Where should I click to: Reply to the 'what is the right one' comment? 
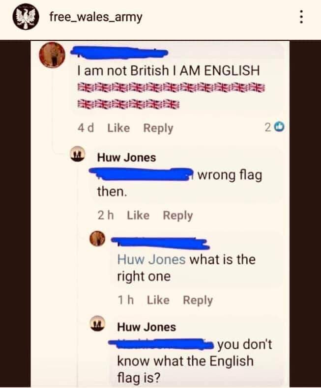pos(198,300)
